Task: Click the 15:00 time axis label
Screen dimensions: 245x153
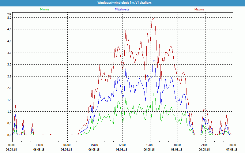Action: (x=149, y=145)
